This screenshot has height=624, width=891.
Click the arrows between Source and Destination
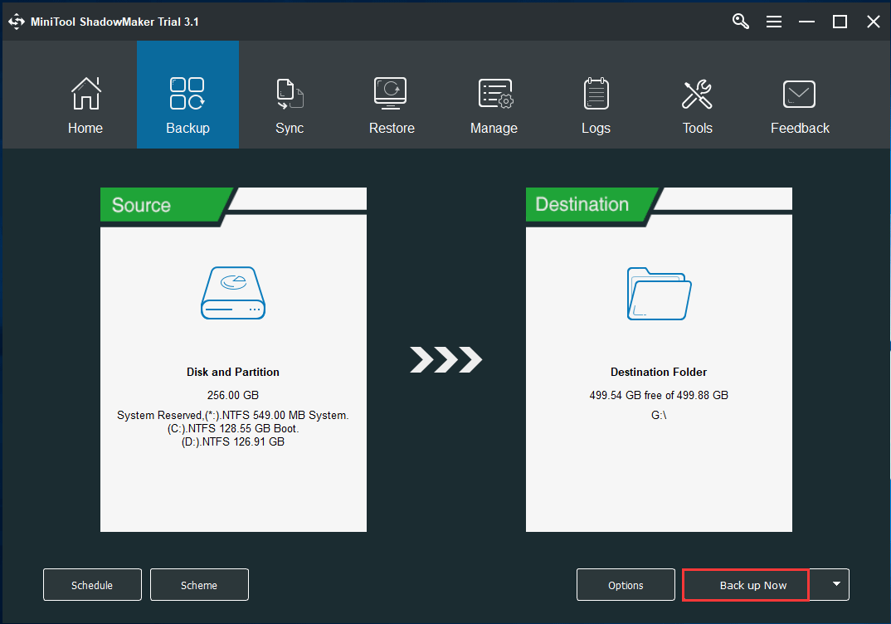[x=445, y=360]
